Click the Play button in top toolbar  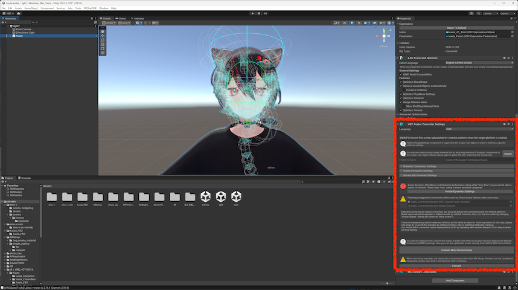[x=251, y=13]
